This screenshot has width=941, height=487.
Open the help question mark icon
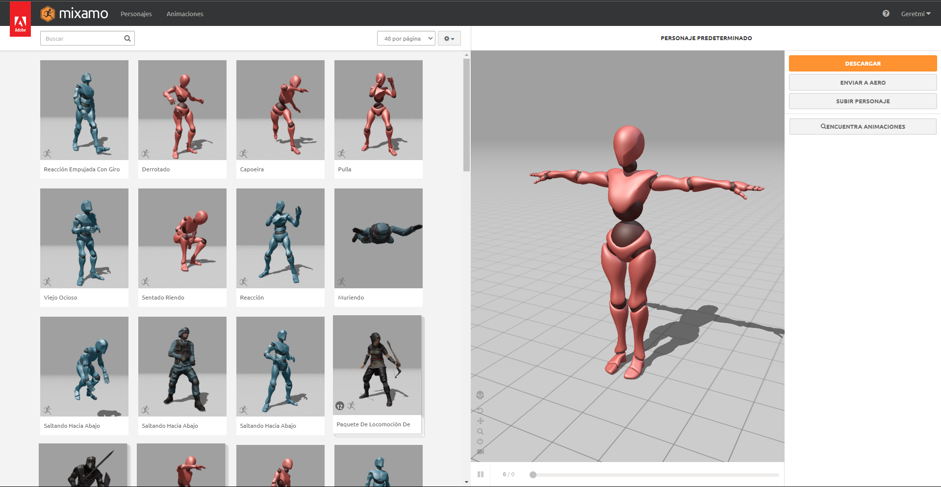pyautogui.click(x=886, y=14)
